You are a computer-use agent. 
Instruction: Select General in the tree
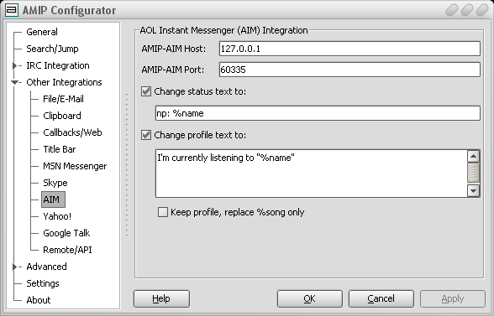tap(42, 32)
